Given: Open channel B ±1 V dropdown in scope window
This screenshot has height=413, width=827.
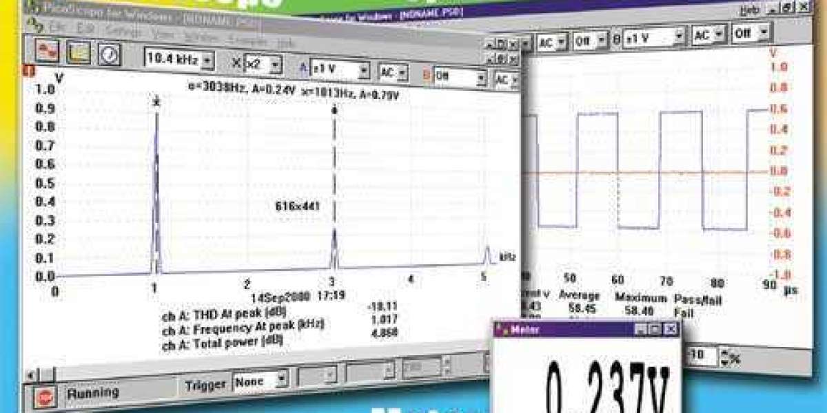Looking at the screenshot, I should [x=679, y=37].
